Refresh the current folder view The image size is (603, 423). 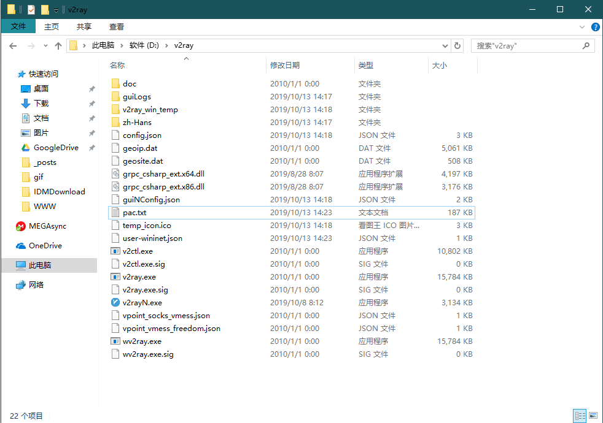(457, 46)
